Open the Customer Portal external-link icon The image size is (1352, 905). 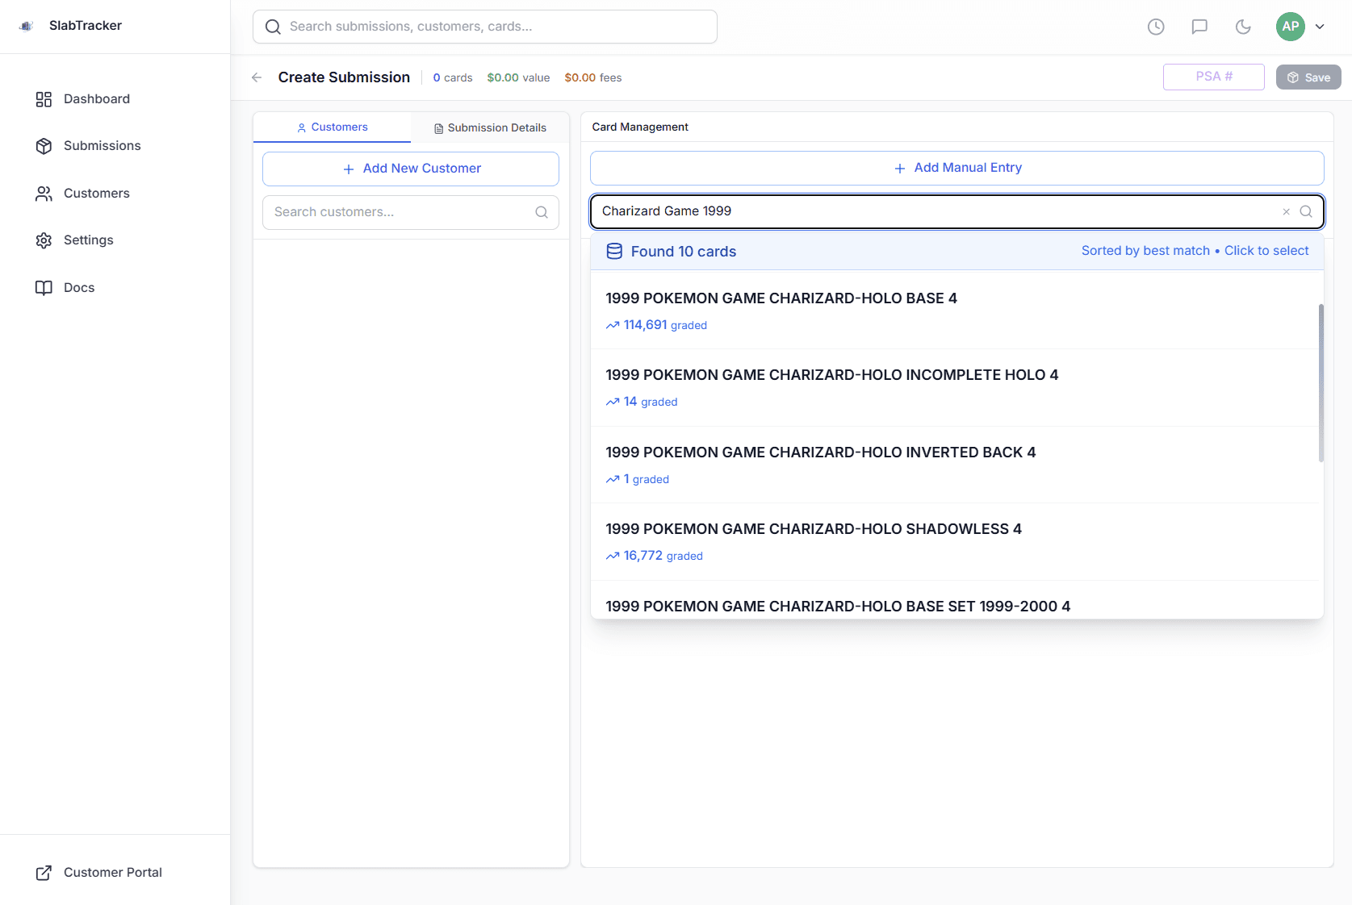tap(44, 873)
